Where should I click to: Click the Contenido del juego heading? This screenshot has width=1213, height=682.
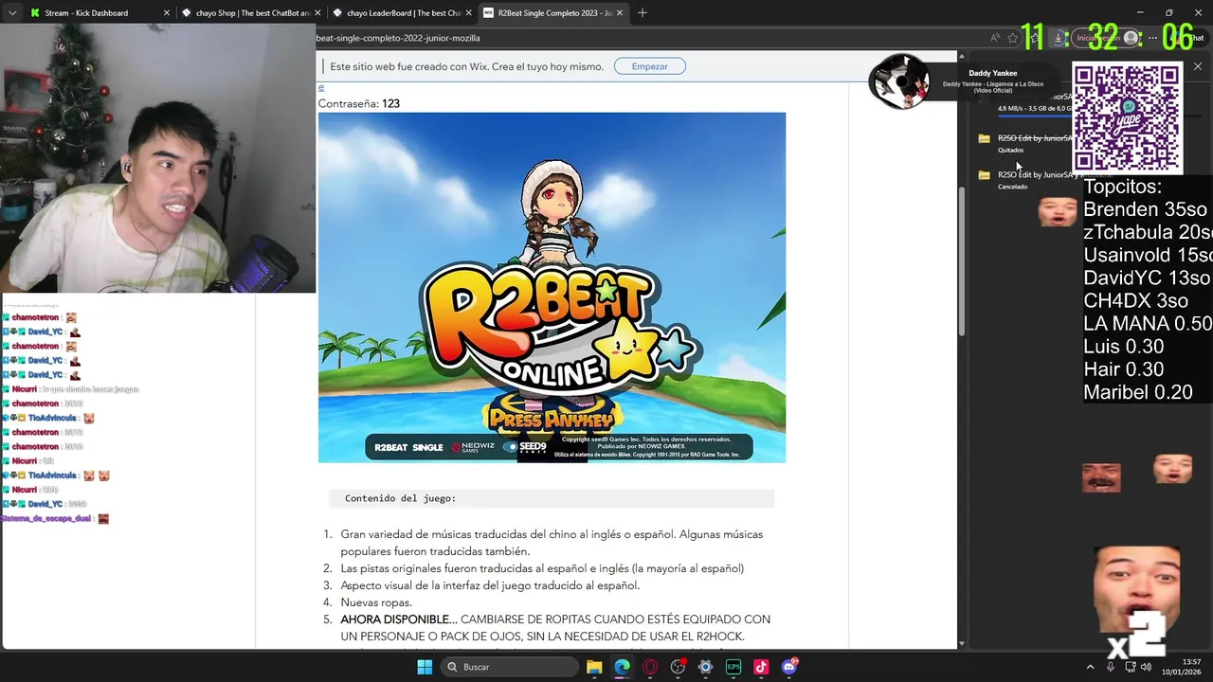[400, 498]
